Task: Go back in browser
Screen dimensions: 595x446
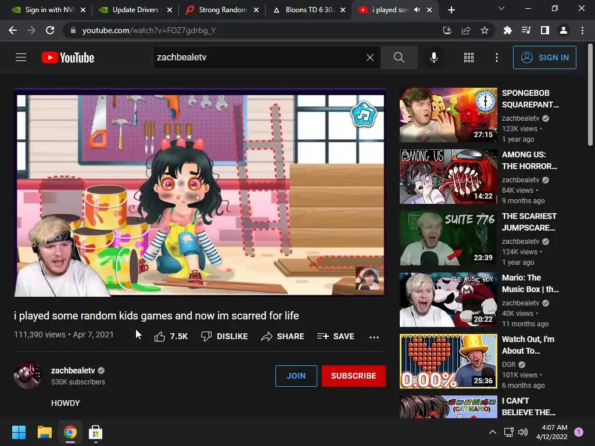Action: tap(13, 30)
